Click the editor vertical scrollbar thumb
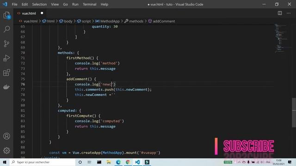 pos(294,113)
